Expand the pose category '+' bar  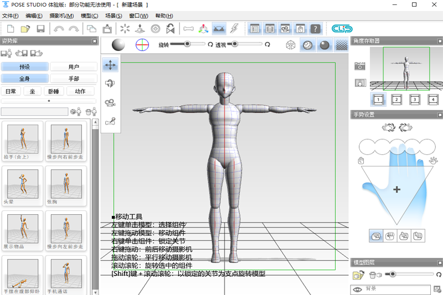49,101
